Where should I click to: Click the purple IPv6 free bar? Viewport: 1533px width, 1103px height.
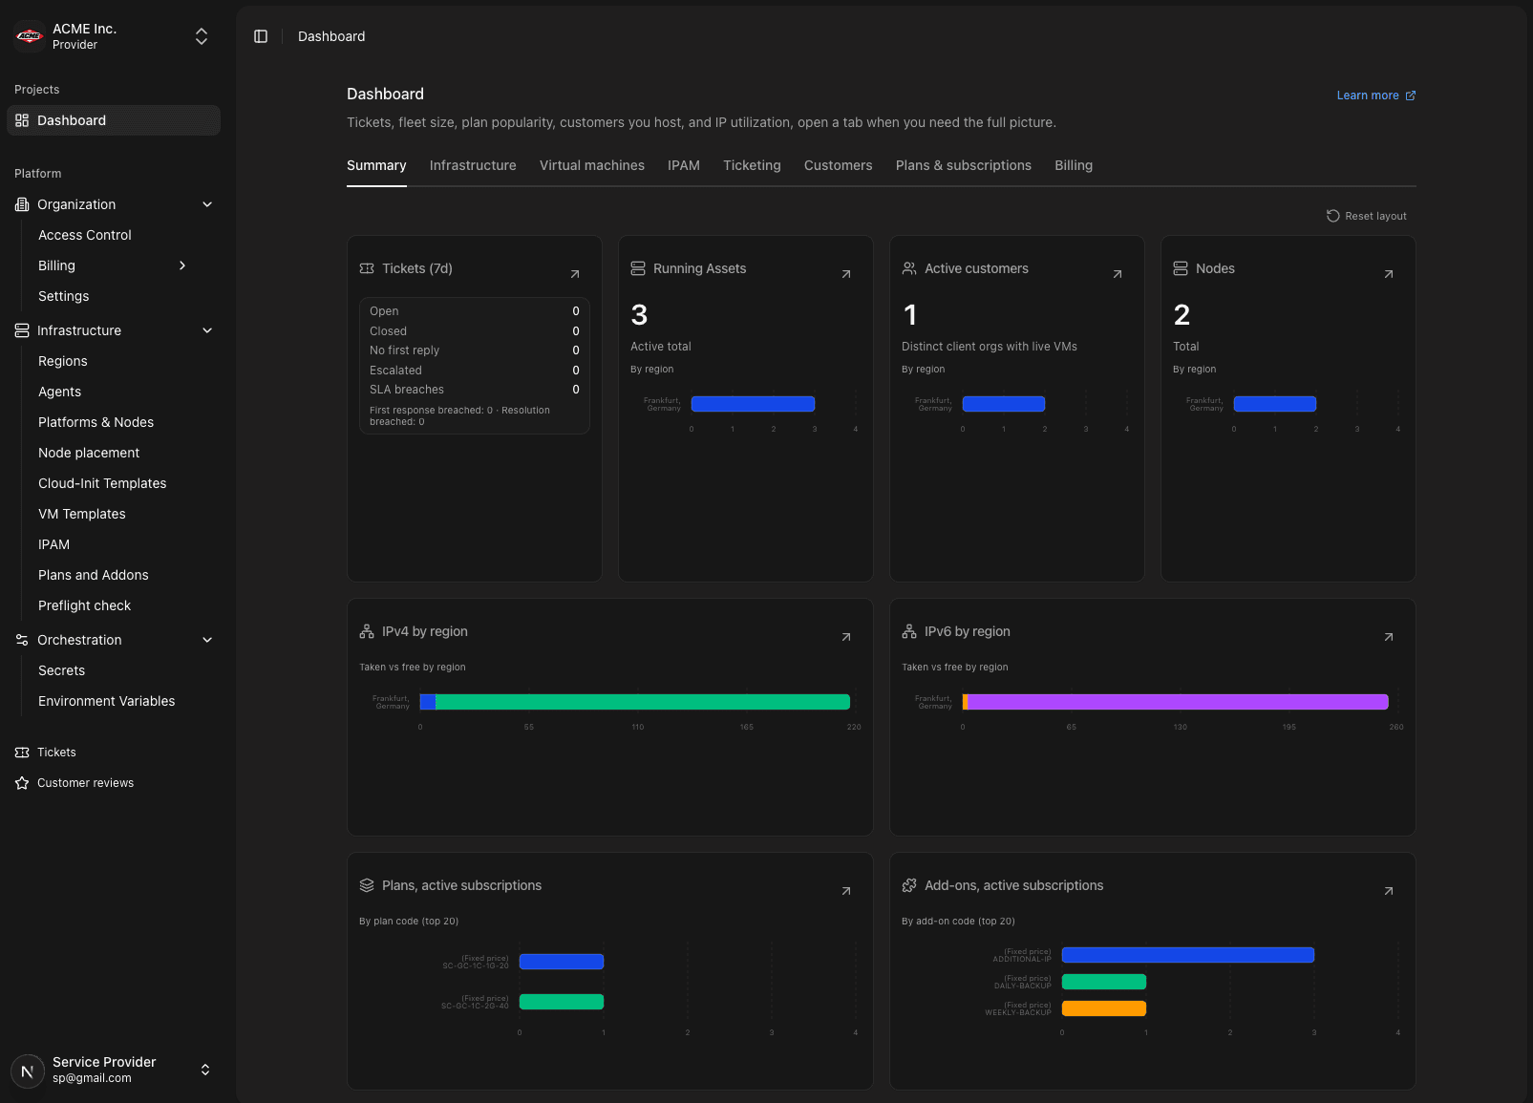pos(1179,702)
